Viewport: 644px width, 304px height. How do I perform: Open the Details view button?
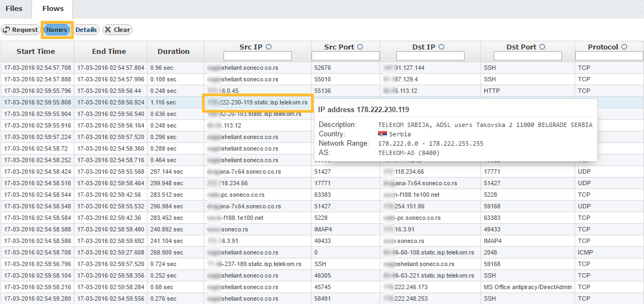point(86,30)
